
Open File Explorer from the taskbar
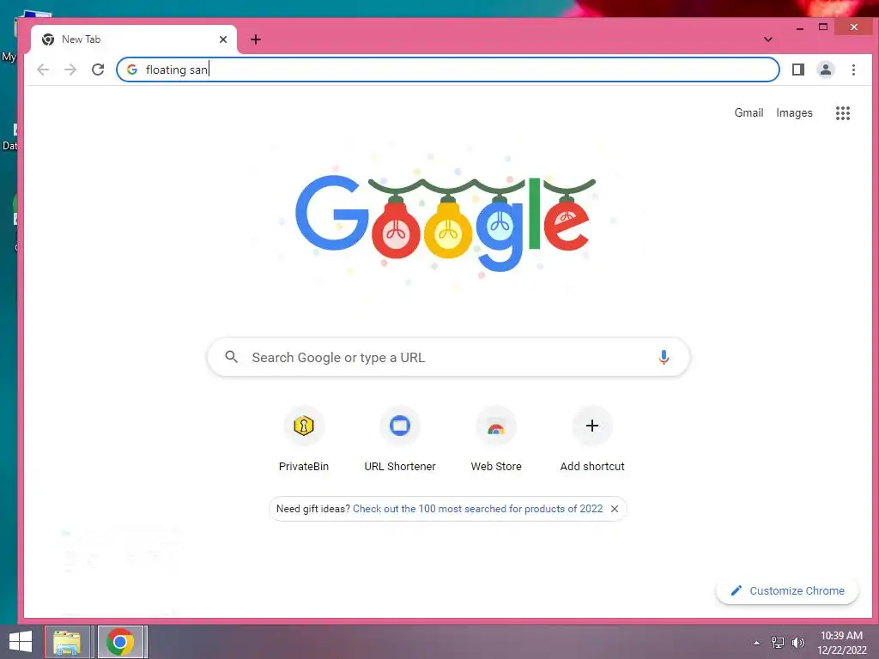[67, 642]
